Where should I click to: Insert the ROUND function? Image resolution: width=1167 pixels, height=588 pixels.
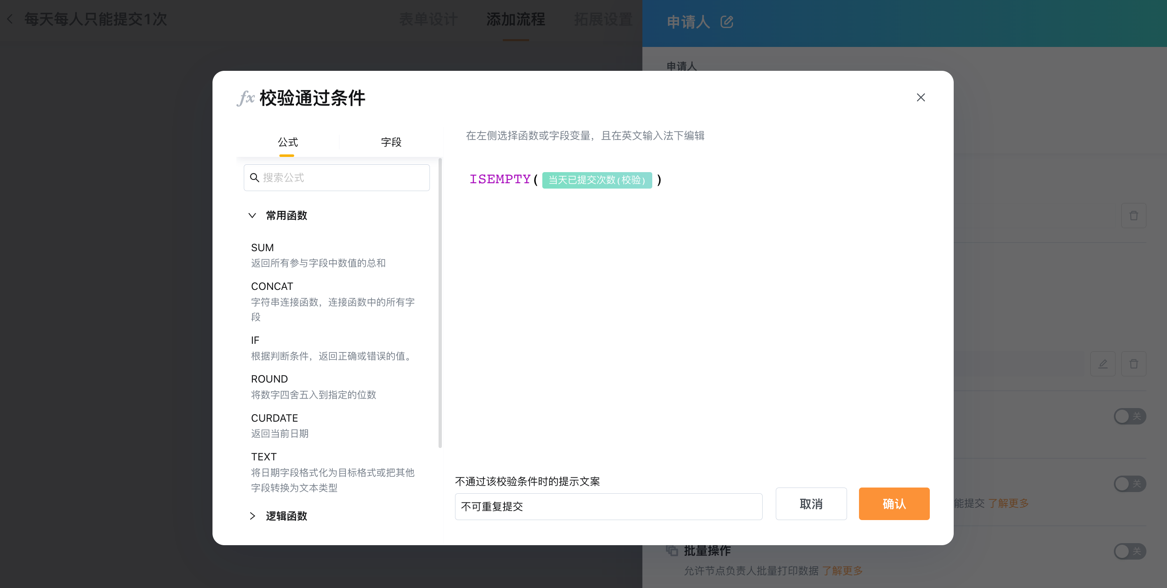pyautogui.click(x=269, y=379)
